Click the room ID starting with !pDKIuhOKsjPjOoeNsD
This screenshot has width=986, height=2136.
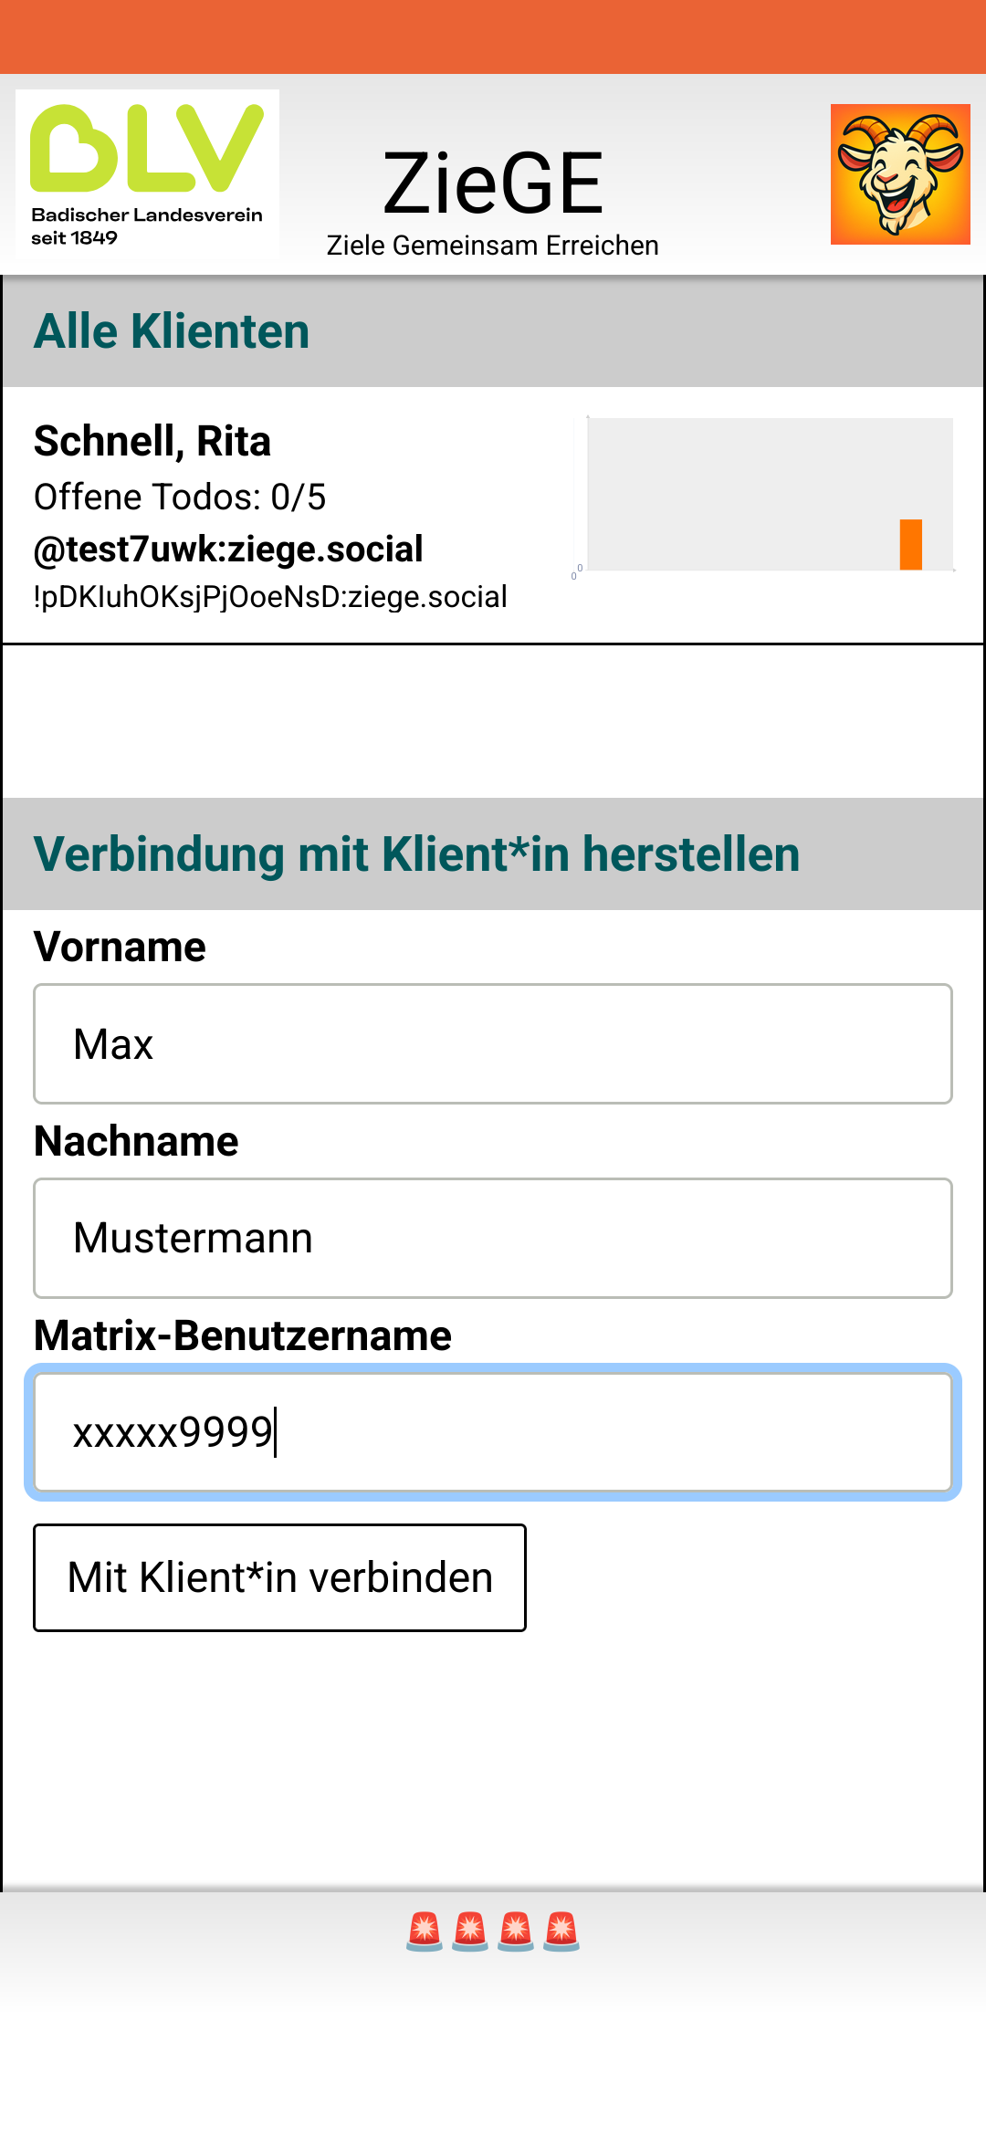267,596
